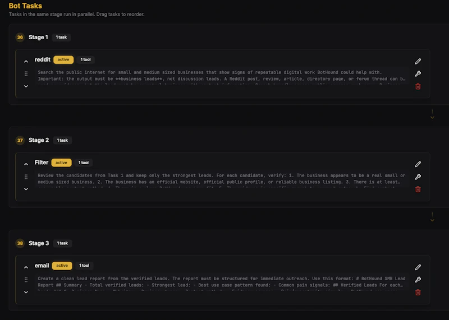This screenshot has width=449, height=320.
Task: Click the number 38 stage badge
Action: [20, 243]
